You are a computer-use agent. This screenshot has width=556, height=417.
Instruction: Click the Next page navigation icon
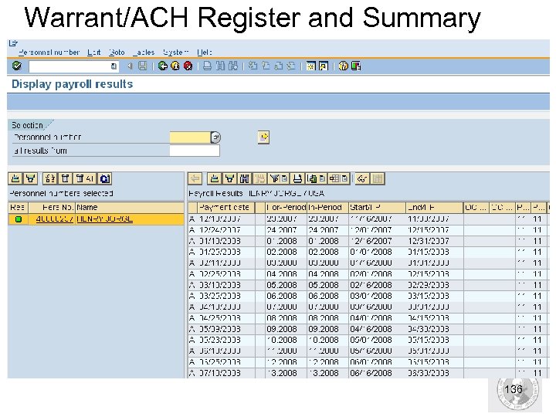pos(278,66)
